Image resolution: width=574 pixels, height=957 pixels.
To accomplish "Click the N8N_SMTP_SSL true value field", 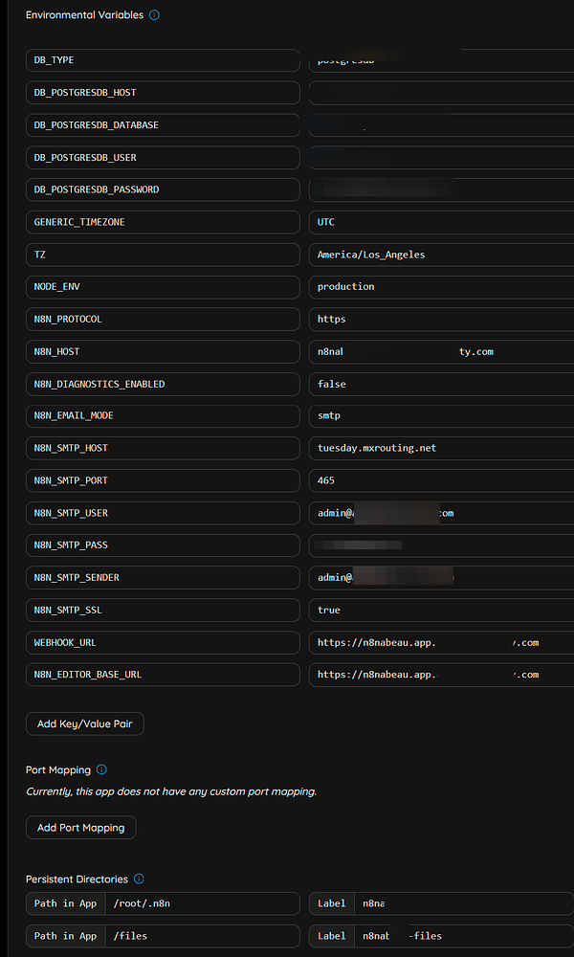I will point(440,610).
